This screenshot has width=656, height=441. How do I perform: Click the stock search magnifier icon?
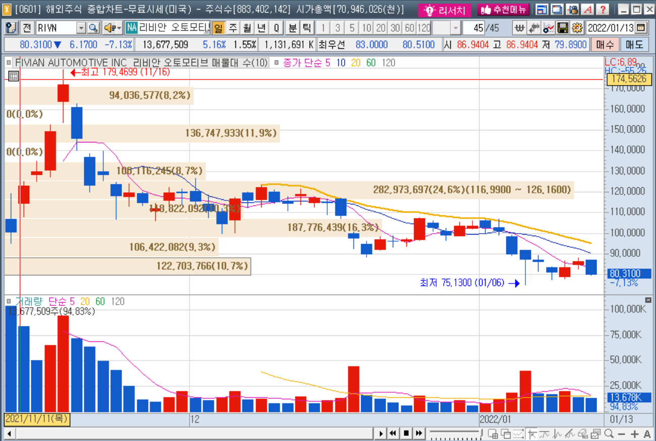point(94,28)
